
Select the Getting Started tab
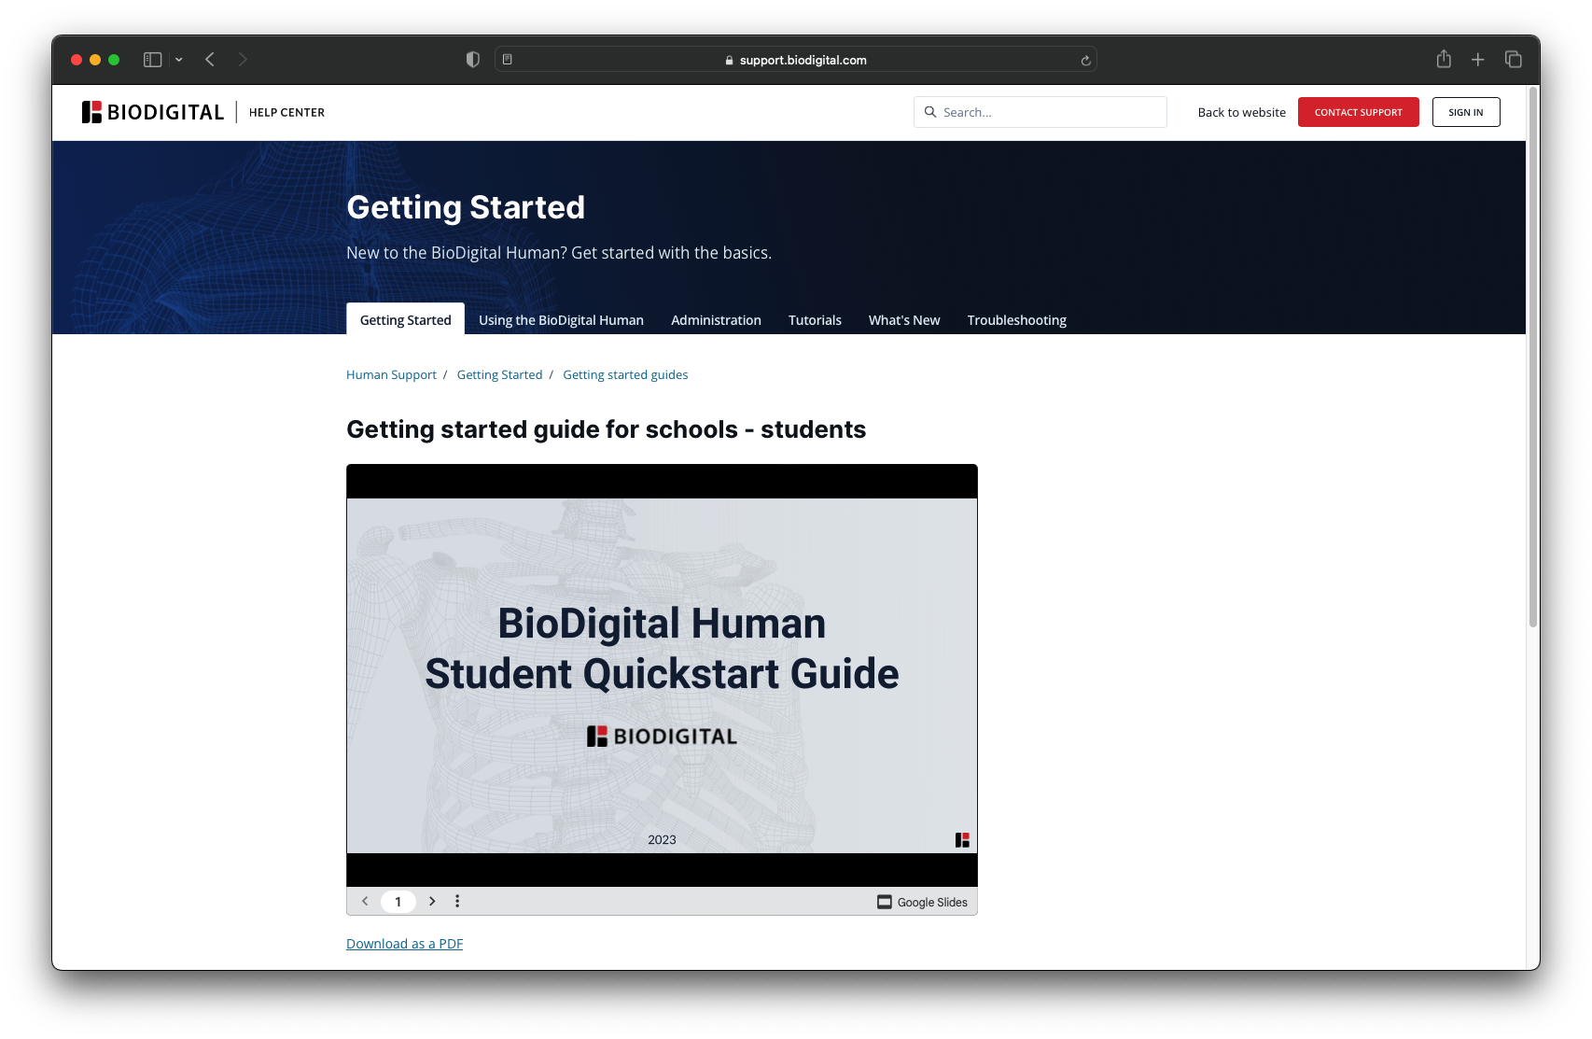click(x=405, y=319)
